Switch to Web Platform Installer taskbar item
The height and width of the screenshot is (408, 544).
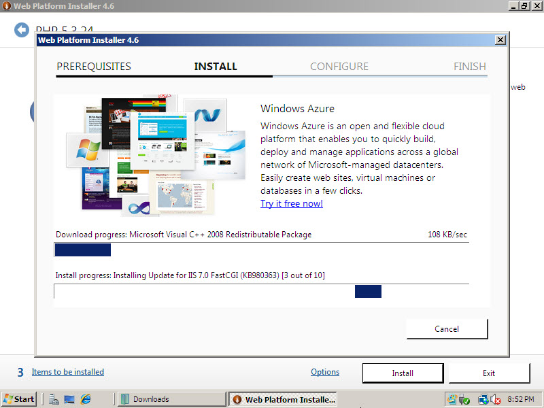pos(283,399)
